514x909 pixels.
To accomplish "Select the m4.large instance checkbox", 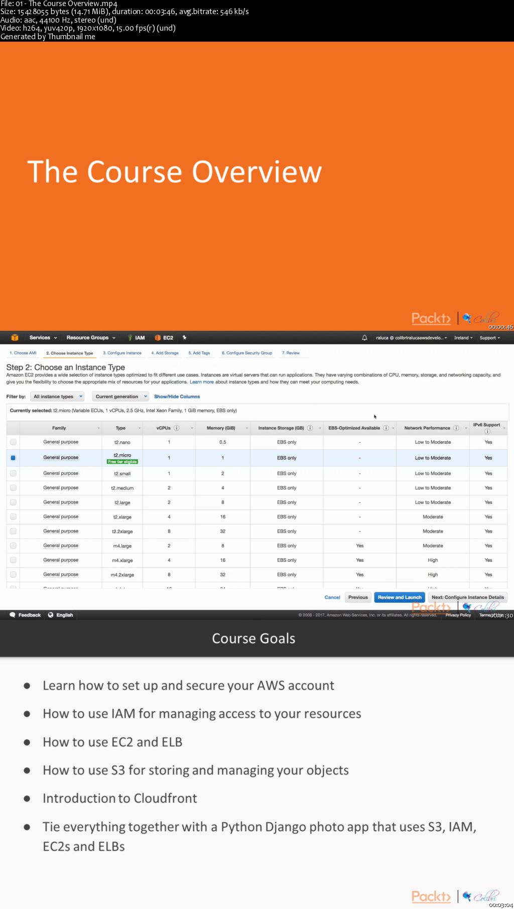I will 13,546.
